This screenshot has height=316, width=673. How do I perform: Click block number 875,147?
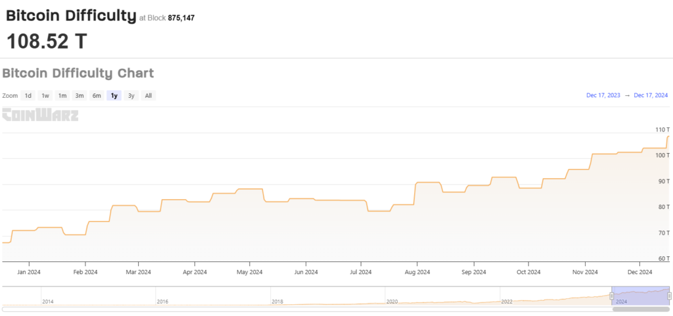[x=181, y=18]
